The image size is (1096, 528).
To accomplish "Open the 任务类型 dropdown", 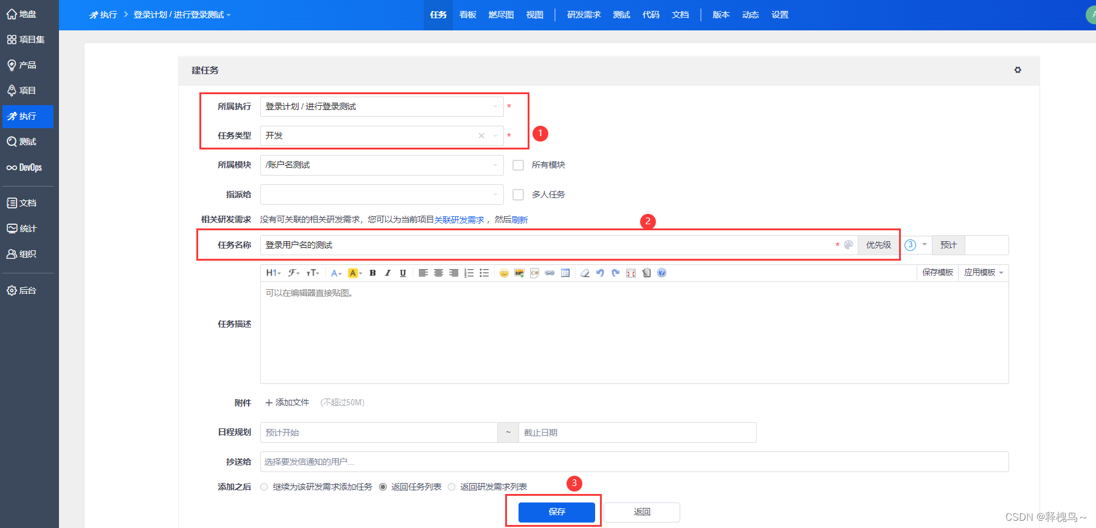I will tap(382, 135).
